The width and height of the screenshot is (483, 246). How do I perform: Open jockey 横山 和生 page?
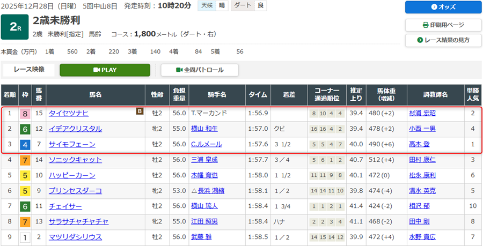(x=204, y=129)
